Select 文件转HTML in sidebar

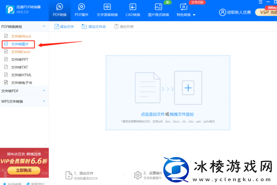(21, 75)
